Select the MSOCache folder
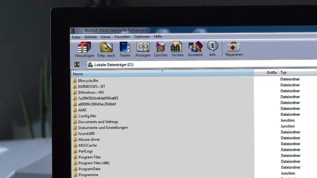 87,145
